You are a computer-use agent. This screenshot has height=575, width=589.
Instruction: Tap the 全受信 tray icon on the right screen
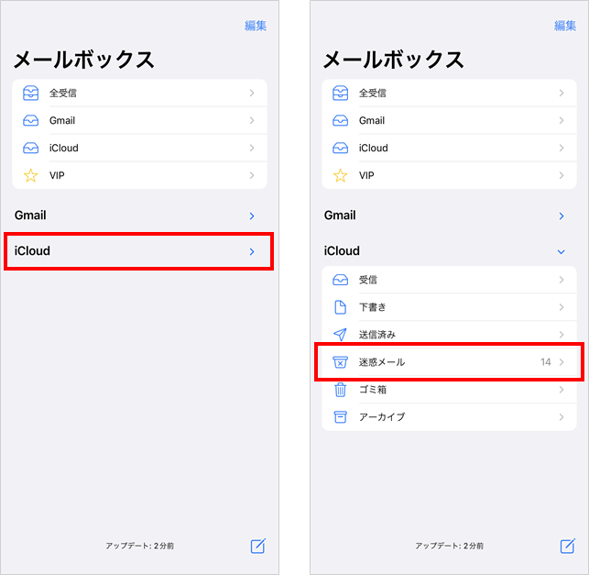click(340, 93)
